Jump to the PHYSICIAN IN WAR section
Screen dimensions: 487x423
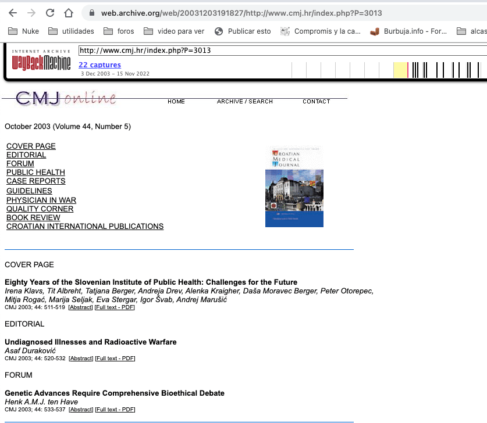41,200
